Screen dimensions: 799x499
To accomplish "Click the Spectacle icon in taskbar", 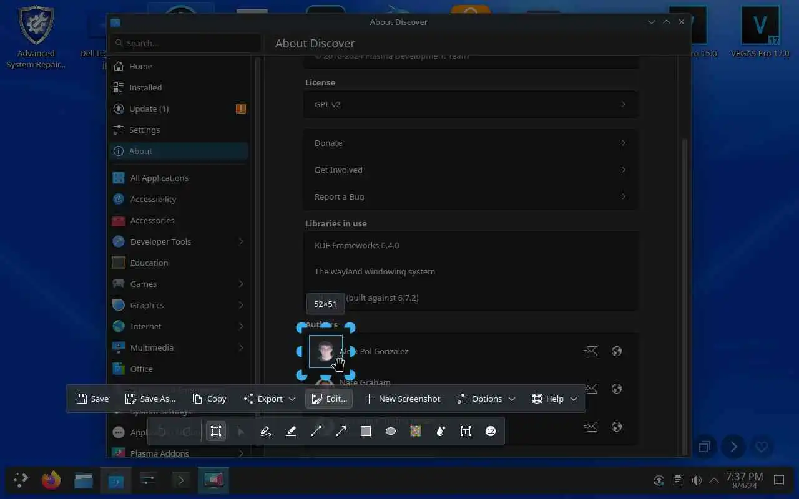I will (213, 480).
